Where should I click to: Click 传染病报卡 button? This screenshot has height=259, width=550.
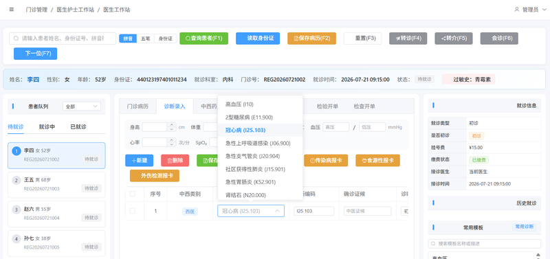tap(326, 161)
